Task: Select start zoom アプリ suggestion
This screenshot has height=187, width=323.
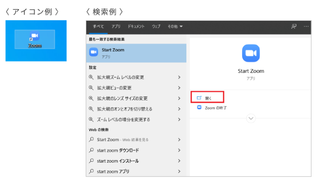Action: point(136,172)
